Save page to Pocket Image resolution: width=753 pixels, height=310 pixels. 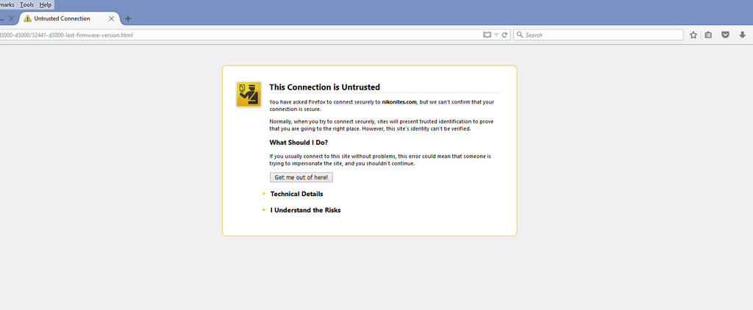click(726, 35)
